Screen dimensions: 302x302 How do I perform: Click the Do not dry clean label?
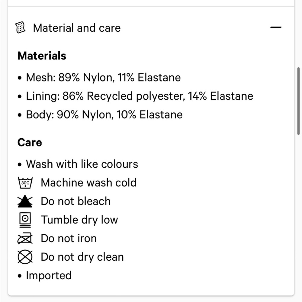pos(82,257)
